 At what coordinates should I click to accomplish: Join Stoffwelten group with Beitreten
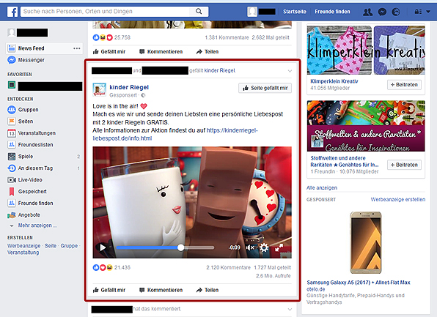404,165
